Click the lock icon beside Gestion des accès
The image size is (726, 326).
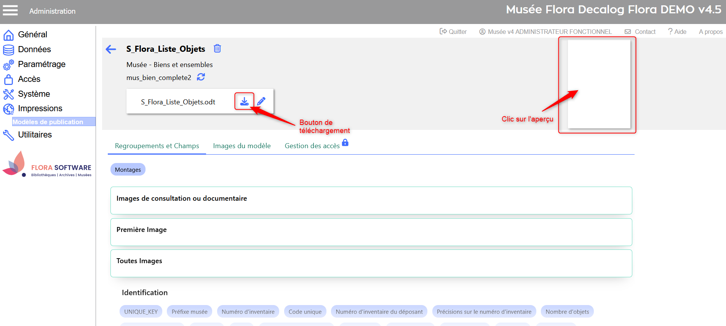pos(345,142)
